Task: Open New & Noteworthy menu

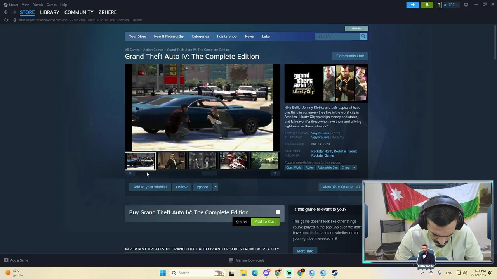Action: pos(169,36)
